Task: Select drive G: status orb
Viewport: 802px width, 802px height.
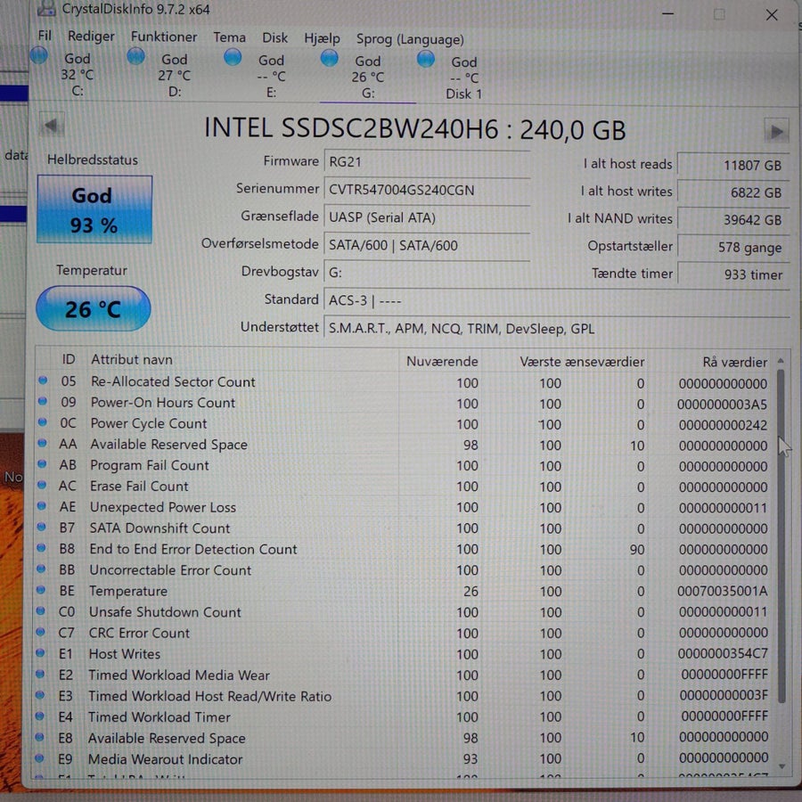Action: click(x=330, y=58)
